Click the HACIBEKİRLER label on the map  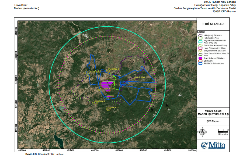point(107,88)
